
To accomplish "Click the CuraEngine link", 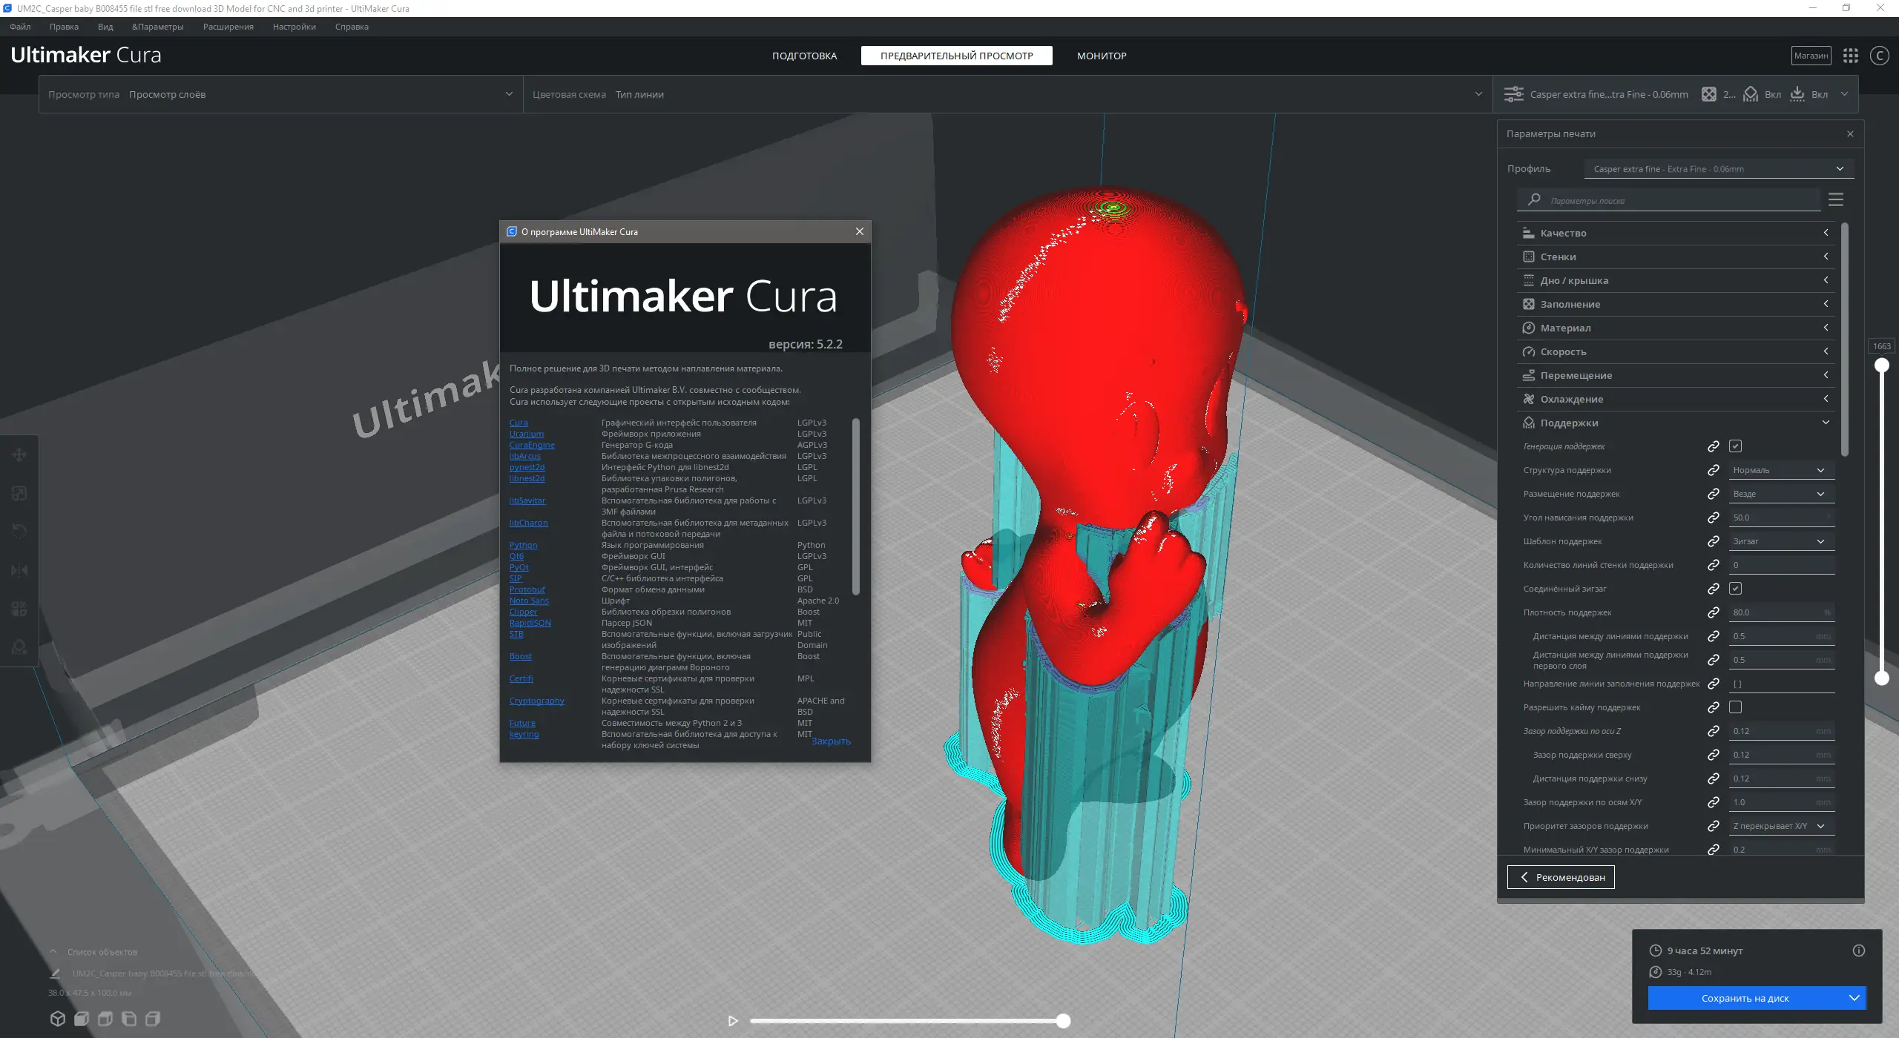I will (x=532, y=445).
